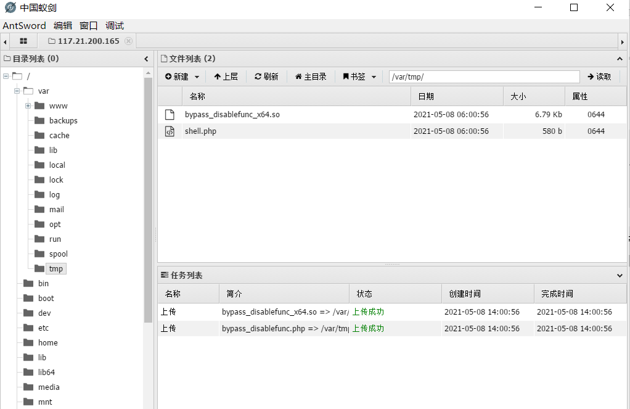Viewport: 630px width, 409px height.
Task: Open the 调试 menu
Action: point(115,26)
